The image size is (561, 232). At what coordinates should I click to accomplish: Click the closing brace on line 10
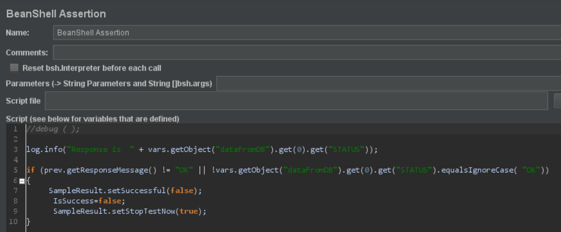[28, 222]
